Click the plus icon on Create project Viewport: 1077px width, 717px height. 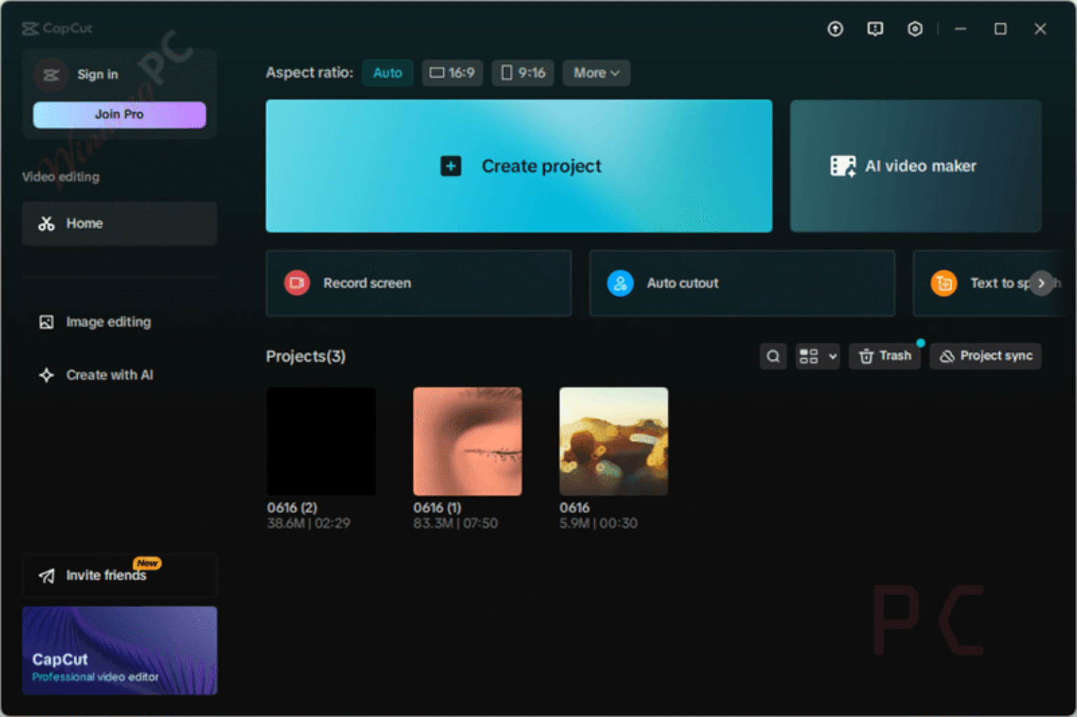click(451, 166)
